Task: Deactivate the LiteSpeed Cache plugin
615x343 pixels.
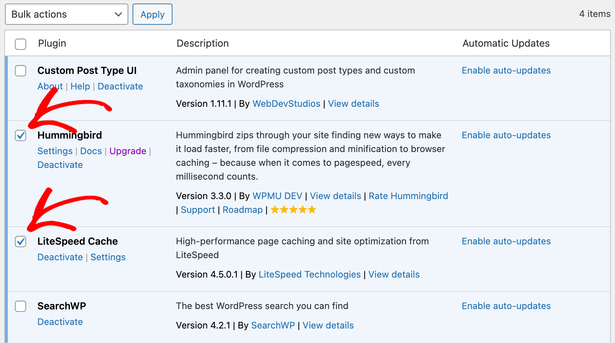Action: [x=60, y=257]
